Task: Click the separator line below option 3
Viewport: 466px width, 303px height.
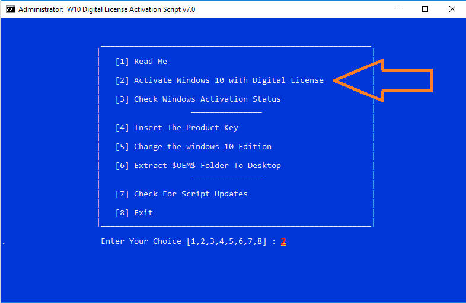Action: pyautogui.click(x=226, y=112)
